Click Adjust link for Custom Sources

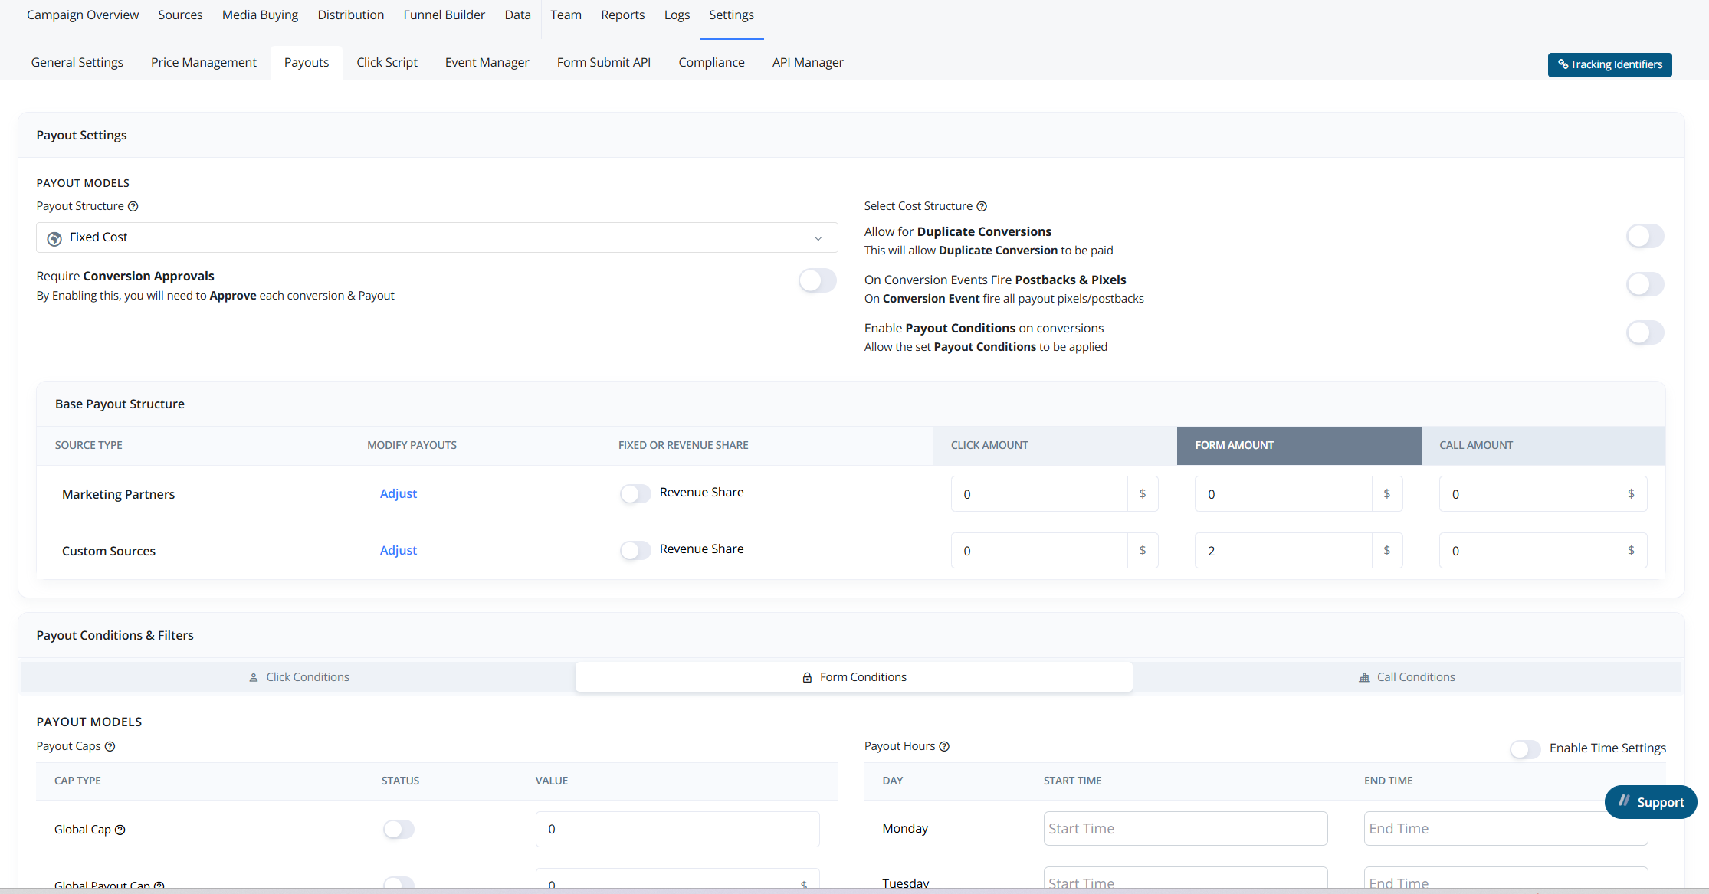pyautogui.click(x=399, y=550)
